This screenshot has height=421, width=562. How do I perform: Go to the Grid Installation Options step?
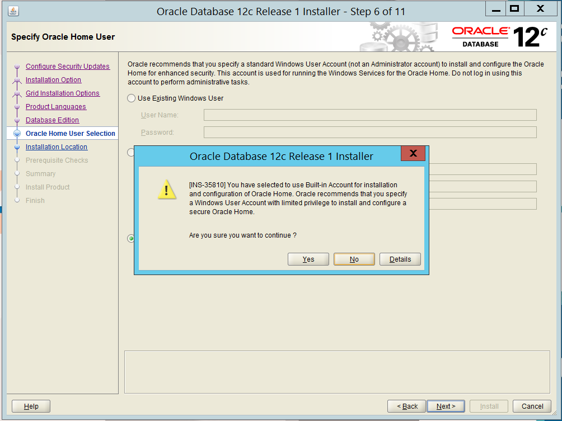coord(62,93)
